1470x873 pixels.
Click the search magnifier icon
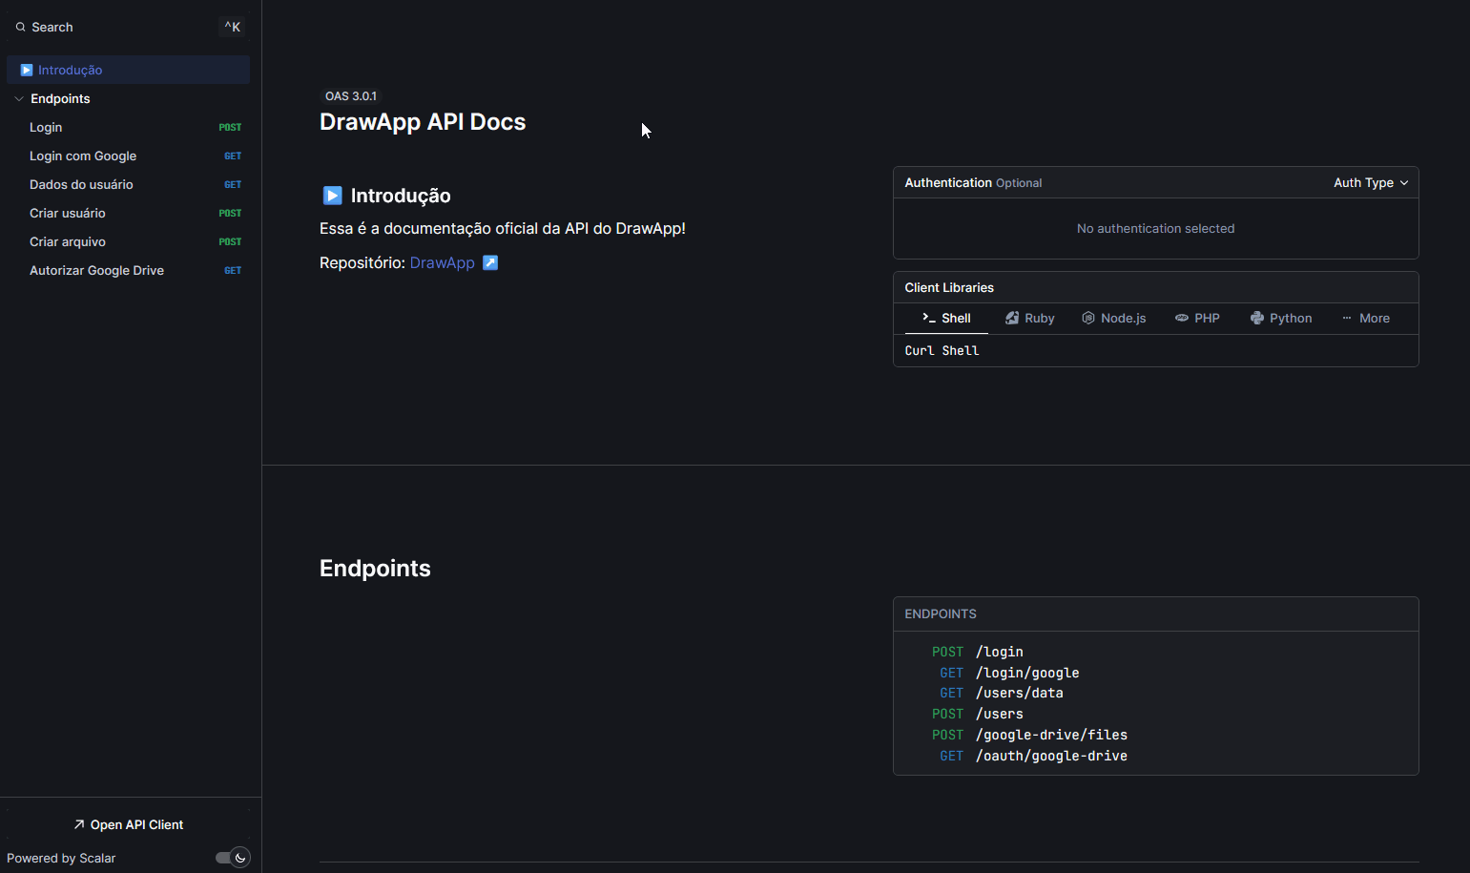(20, 27)
